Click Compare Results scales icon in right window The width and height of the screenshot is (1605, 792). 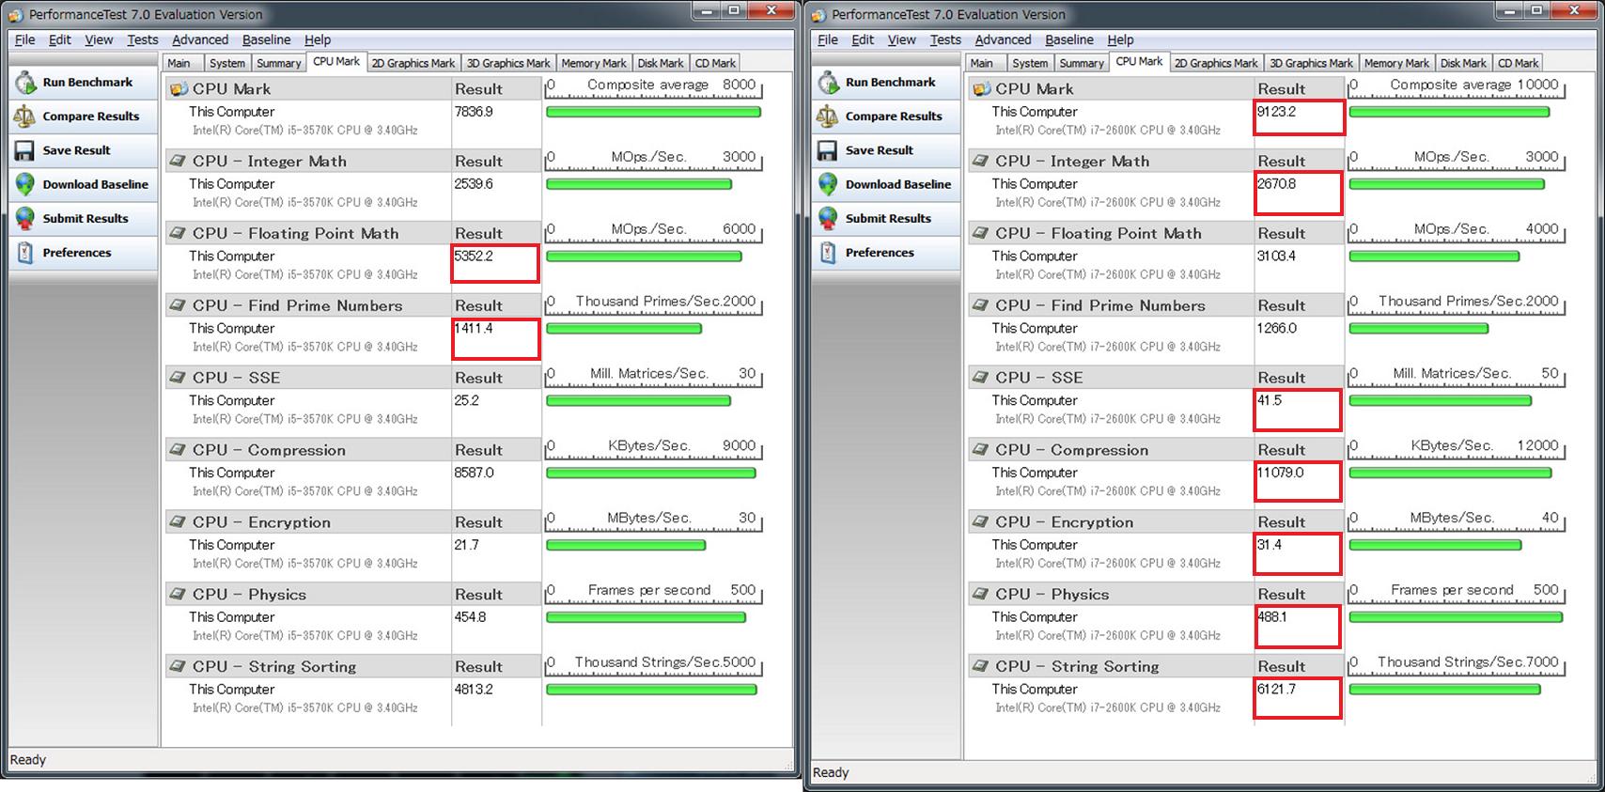click(828, 116)
